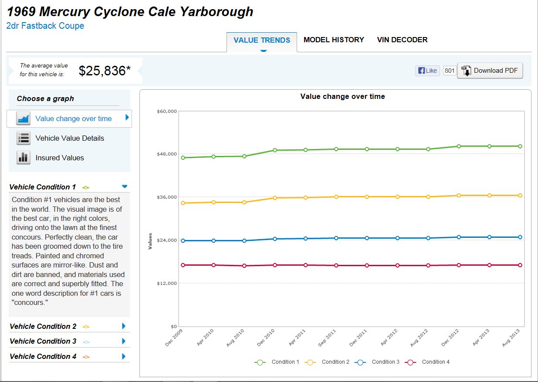The image size is (538, 382).
Task: Click the yellow Vehicle Condition 2 marker icon
Action: 86,326
